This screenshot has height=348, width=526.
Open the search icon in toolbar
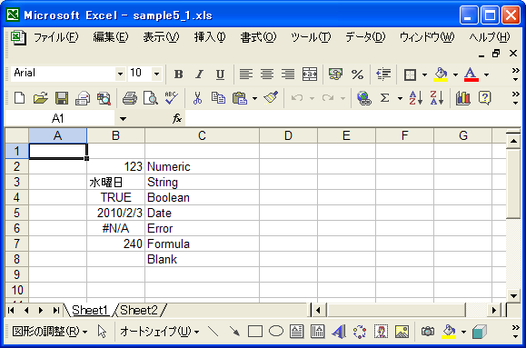pyautogui.click(x=104, y=98)
